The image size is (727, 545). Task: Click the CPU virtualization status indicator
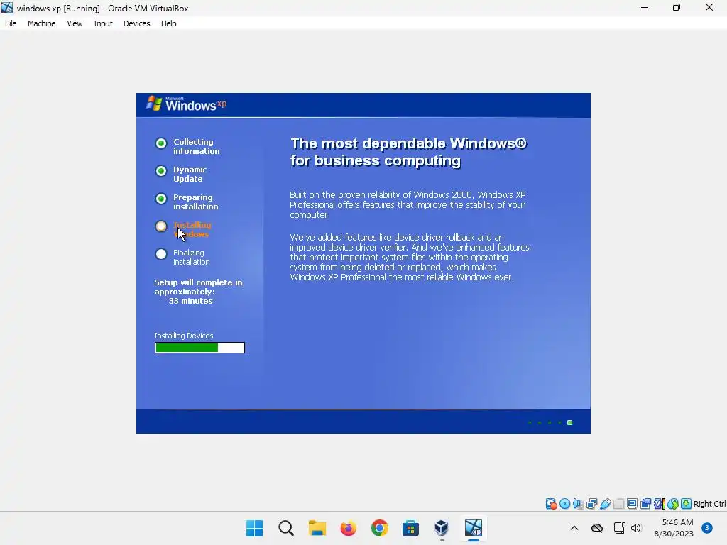point(659,504)
